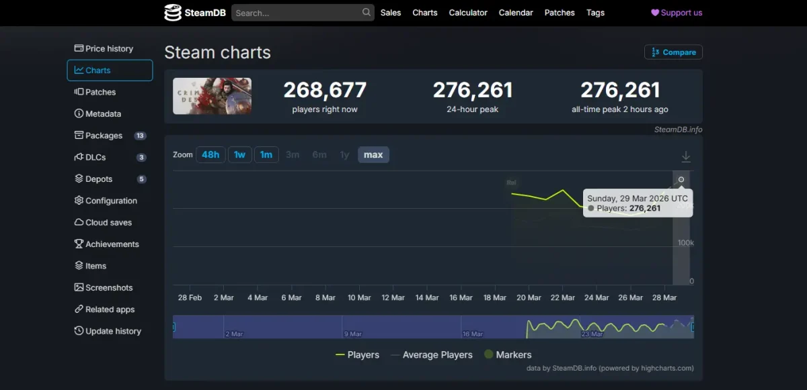Switch to the Calendar page
This screenshot has height=390, width=807.
point(515,12)
